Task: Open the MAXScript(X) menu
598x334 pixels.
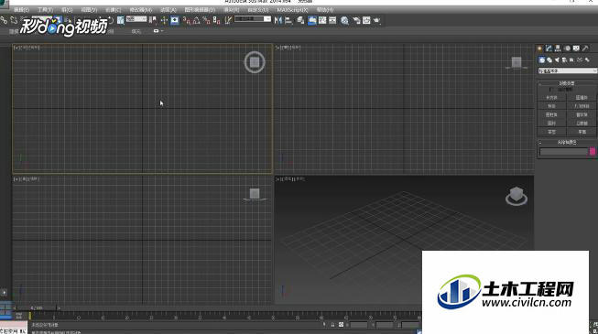Action: coord(292,10)
